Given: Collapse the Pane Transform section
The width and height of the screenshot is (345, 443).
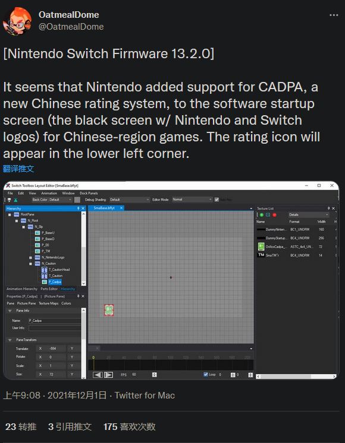Looking at the screenshot, I should pyautogui.click(x=10, y=340).
